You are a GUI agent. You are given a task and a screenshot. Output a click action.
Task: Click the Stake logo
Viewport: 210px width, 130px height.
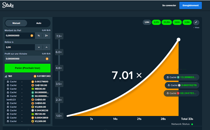coord(8,5)
